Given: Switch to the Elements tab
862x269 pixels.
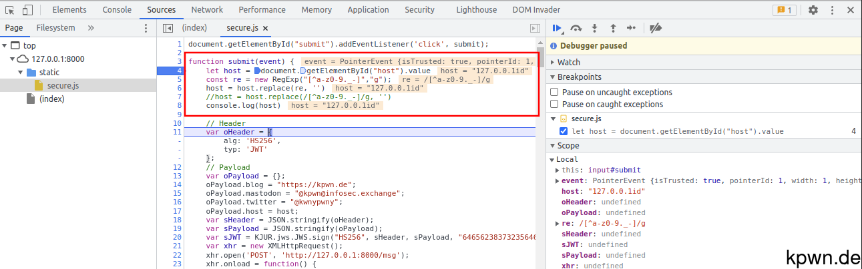Looking at the screenshot, I should (69, 10).
